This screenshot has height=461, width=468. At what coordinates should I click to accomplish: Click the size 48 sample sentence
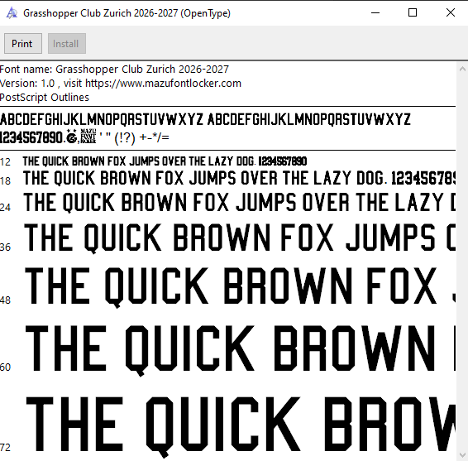point(240,287)
